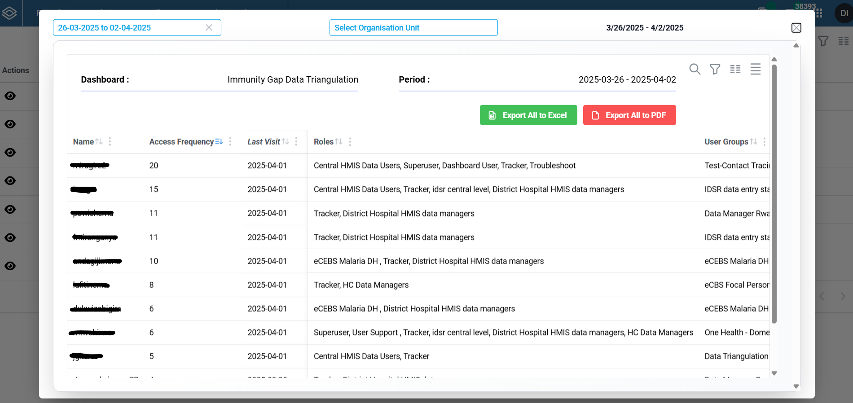Screen dimensions: 853x403
Task: Click the inner table vertical scrollbar thumb
Action: point(774,194)
